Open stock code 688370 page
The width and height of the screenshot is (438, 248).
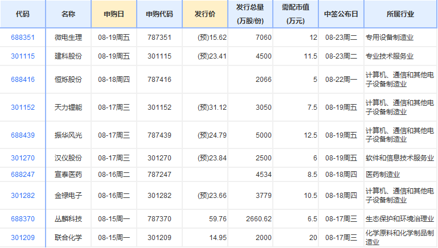tap(23, 219)
